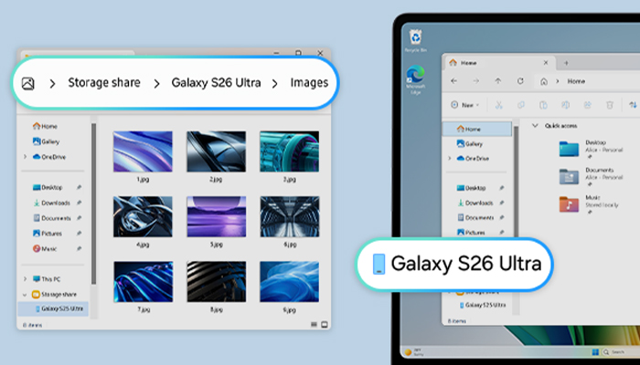Click Storage share in the breadcrumb path

tap(103, 83)
